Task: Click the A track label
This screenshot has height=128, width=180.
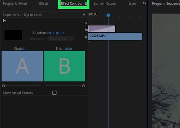Action: click(x=86, y=23)
